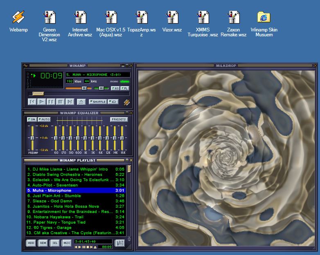Toggle Repeat mode

(113, 102)
